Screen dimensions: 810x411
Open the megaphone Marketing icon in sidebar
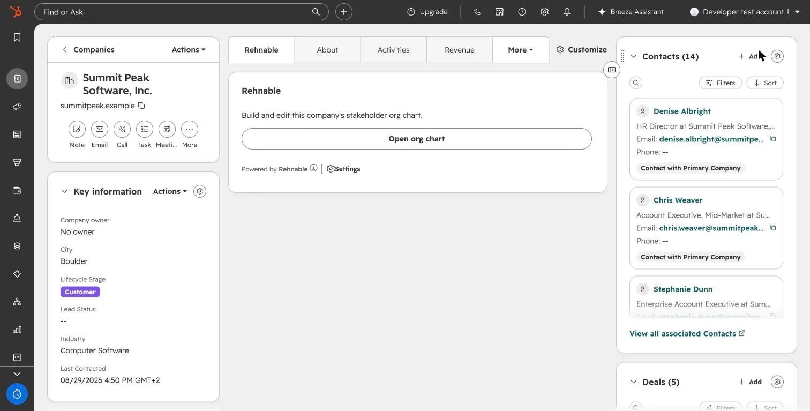(17, 107)
